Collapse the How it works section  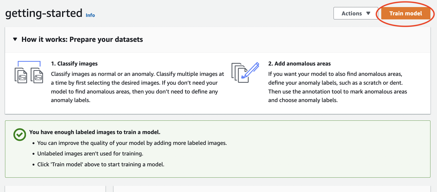pyautogui.click(x=15, y=39)
